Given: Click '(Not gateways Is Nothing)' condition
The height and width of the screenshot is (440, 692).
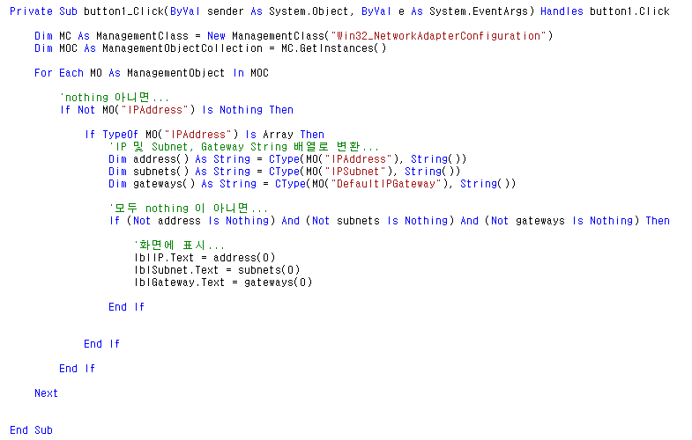Looking at the screenshot, I should (x=562, y=221).
